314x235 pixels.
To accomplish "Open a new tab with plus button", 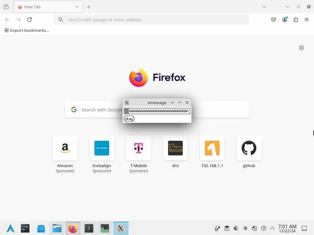I will pos(89,7).
